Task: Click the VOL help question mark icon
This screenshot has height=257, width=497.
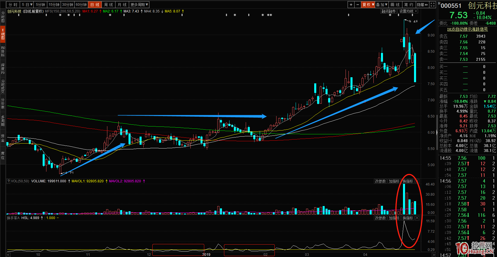Action: tap(8, 181)
